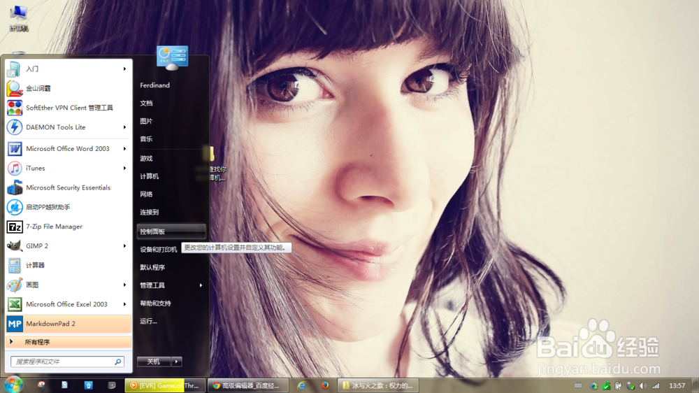
Task: Open the computer desktop icon
Action: (x=19, y=18)
